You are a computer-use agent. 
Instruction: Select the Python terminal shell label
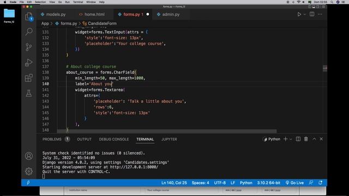(272, 139)
